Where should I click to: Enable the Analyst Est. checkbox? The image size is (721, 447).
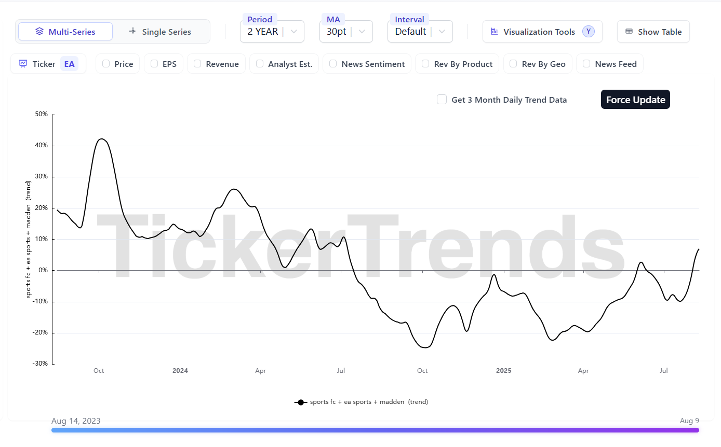point(260,64)
